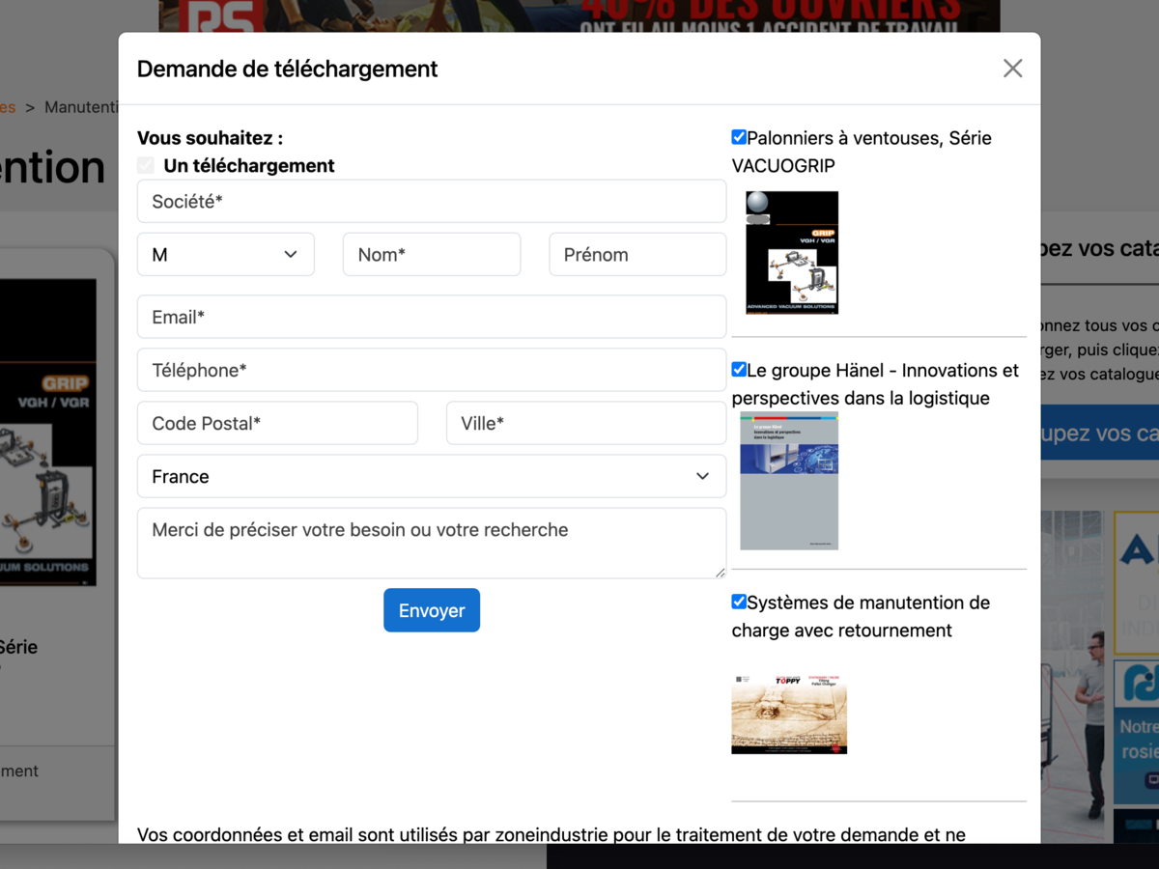Click the Ville input field
Viewport: 1159px width, 869px height.
point(585,422)
